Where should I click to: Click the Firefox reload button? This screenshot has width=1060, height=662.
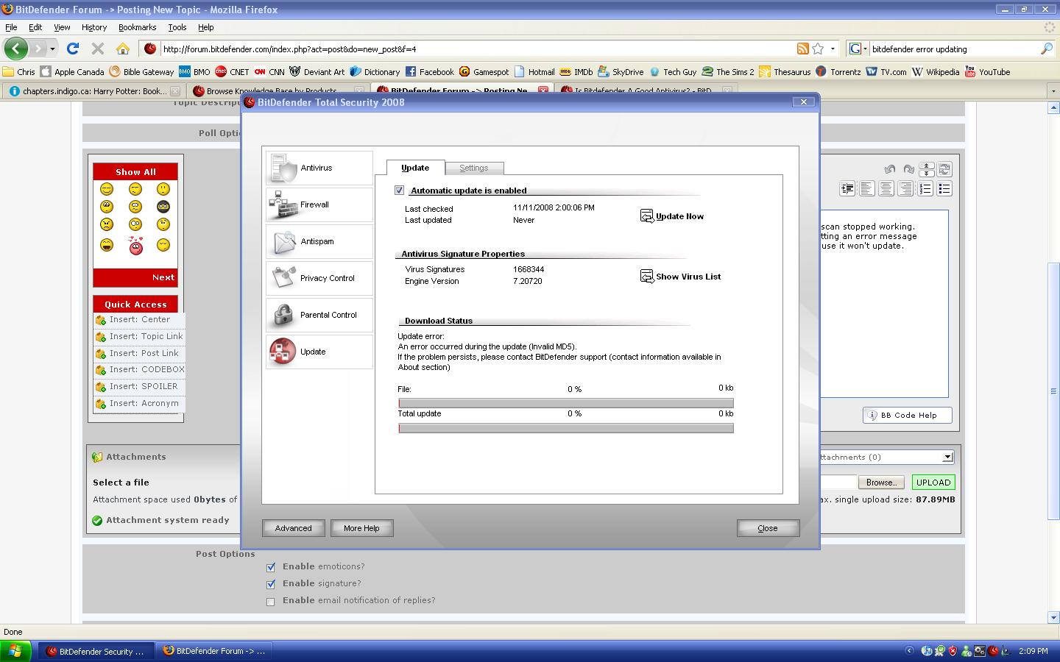pos(73,49)
